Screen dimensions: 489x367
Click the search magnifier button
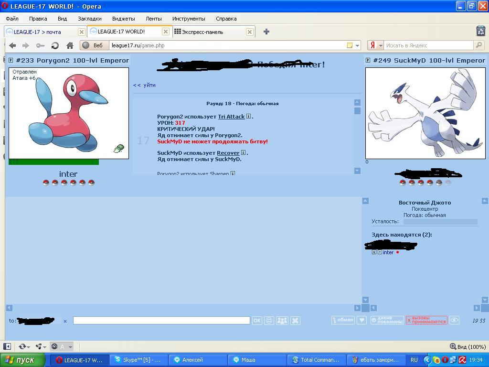click(478, 45)
